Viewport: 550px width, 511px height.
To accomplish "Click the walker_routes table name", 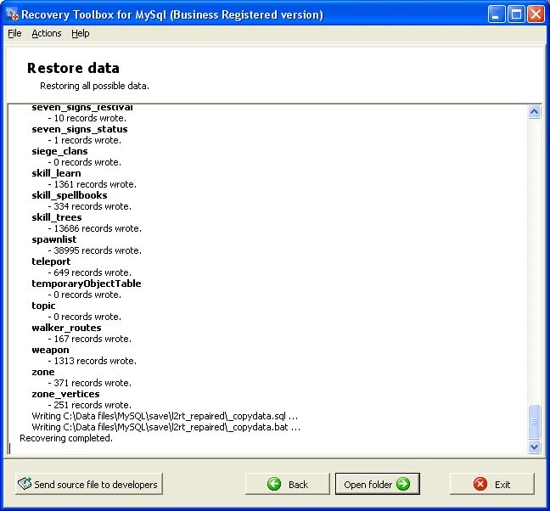I will pos(66,328).
